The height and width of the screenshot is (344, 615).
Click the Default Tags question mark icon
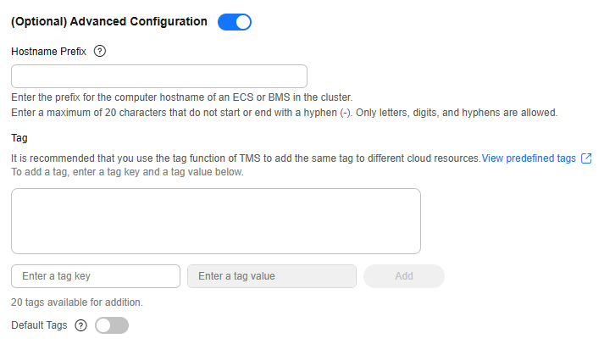pos(80,325)
